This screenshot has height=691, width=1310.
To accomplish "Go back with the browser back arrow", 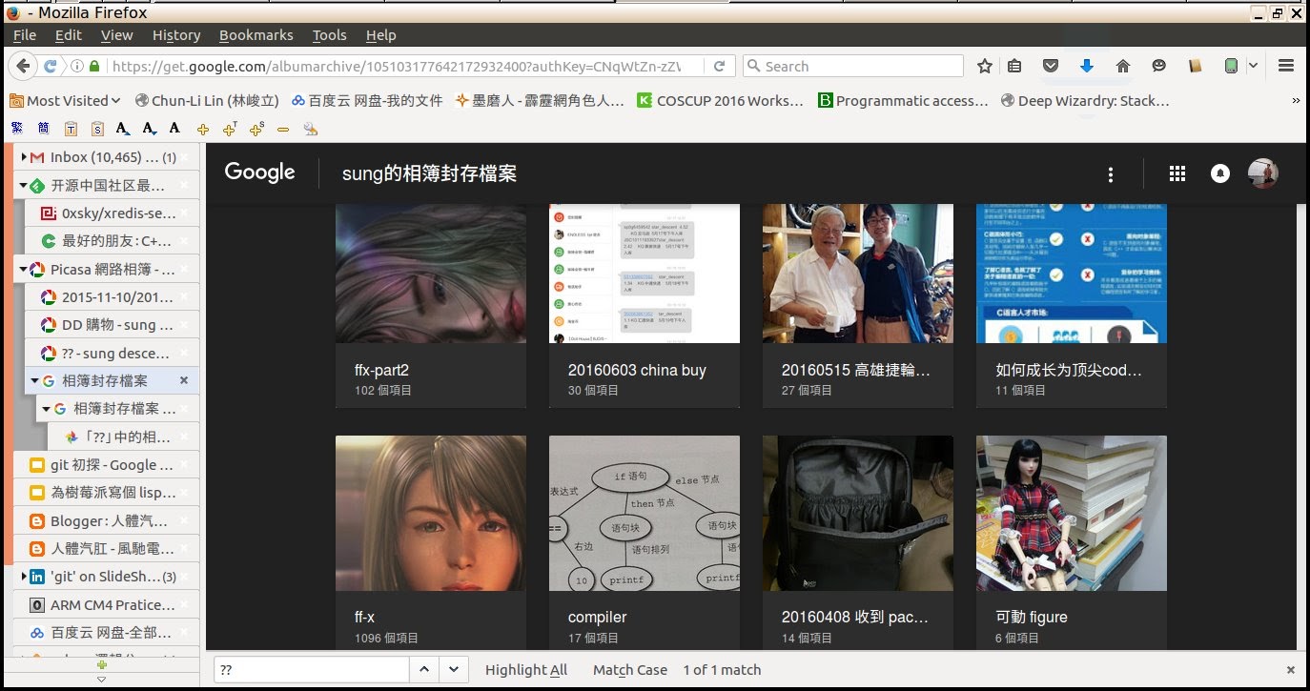I will (x=22, y=67).
